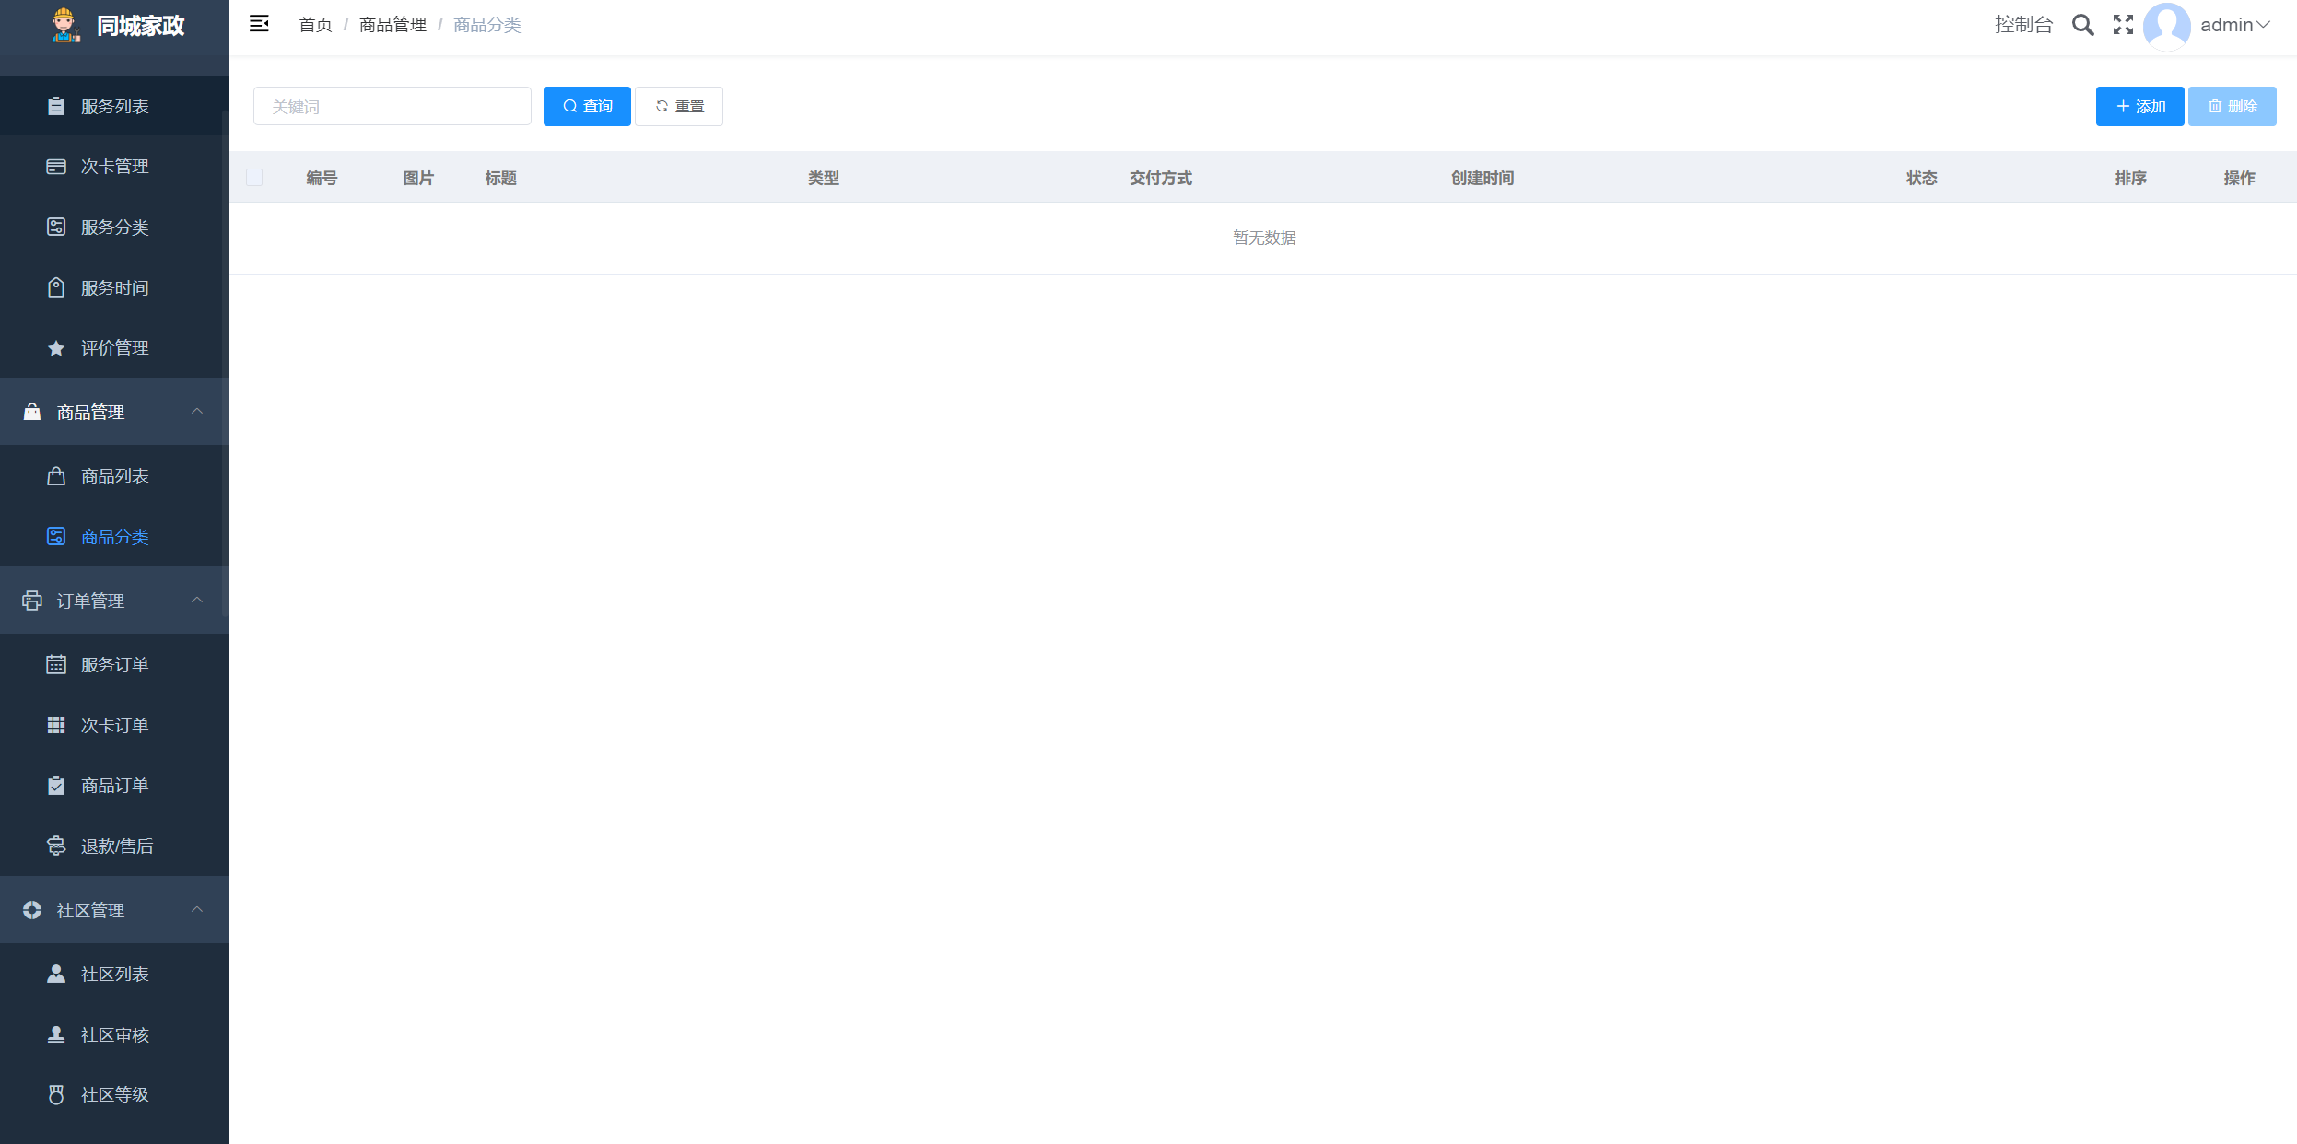Click the blue 添加 button
Viewport: 2297px width, 1144px height.
click(2139, 107)
